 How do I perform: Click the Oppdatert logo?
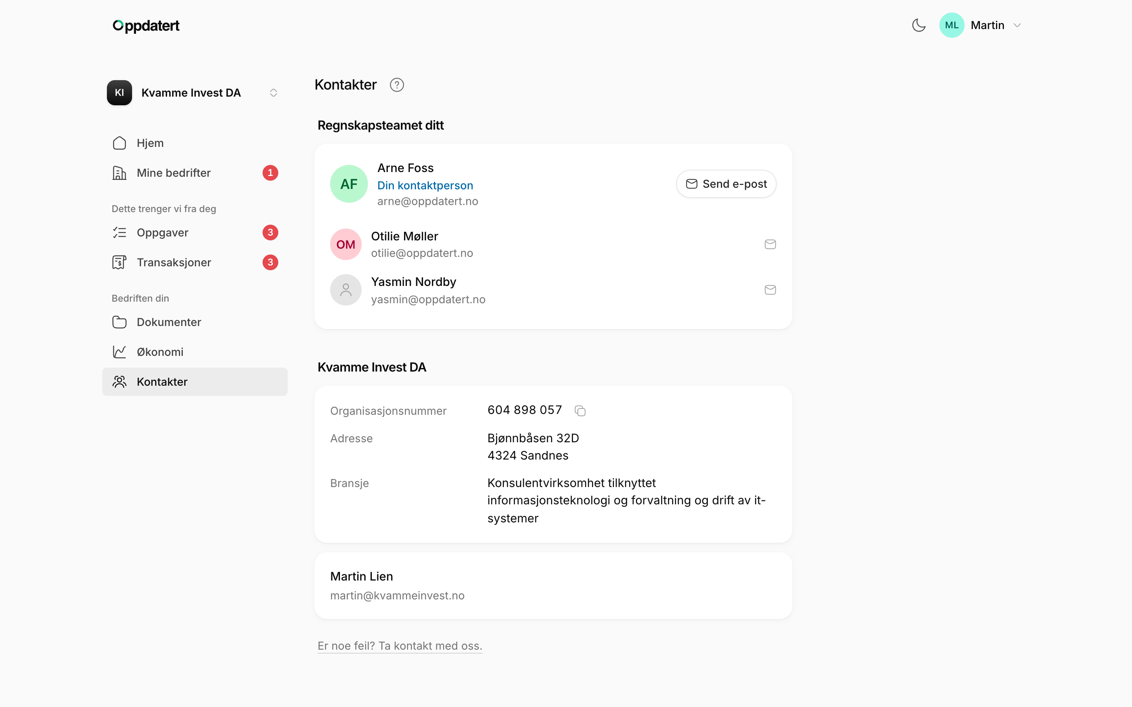pyautogui.click(x=146, y=26)
